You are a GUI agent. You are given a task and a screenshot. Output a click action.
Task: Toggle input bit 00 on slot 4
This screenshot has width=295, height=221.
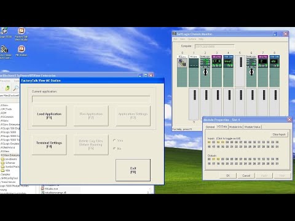209,142
